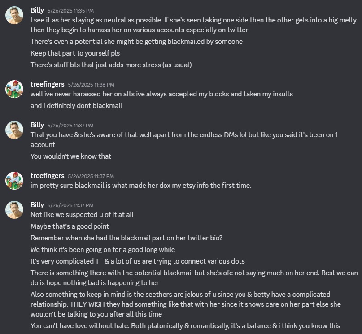Click the "You can't have love without hate" message
The height and width of the screenshot is (334, 362).
coord(188,326)
